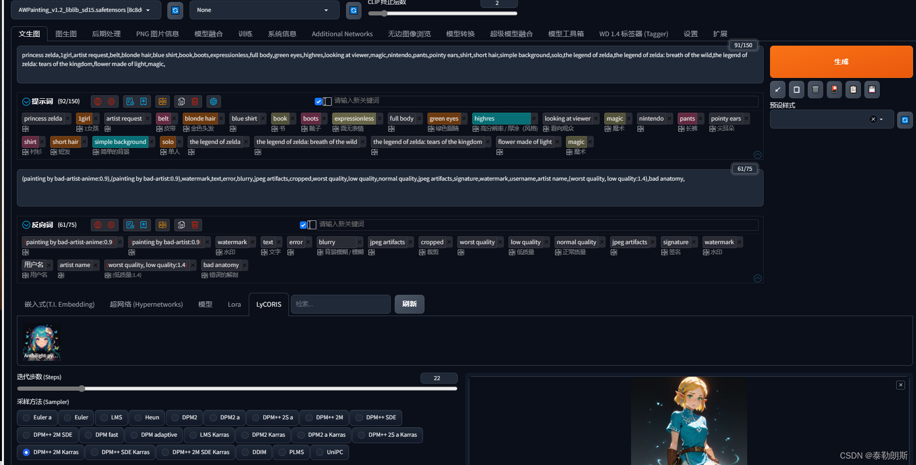Copy the prompt with the copy icon in the prompt toolbar
The image size is (916, 465).
click(181, 102)
